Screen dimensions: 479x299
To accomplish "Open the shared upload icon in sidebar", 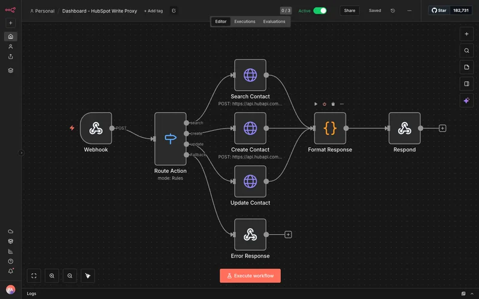I will pos(11,56).
